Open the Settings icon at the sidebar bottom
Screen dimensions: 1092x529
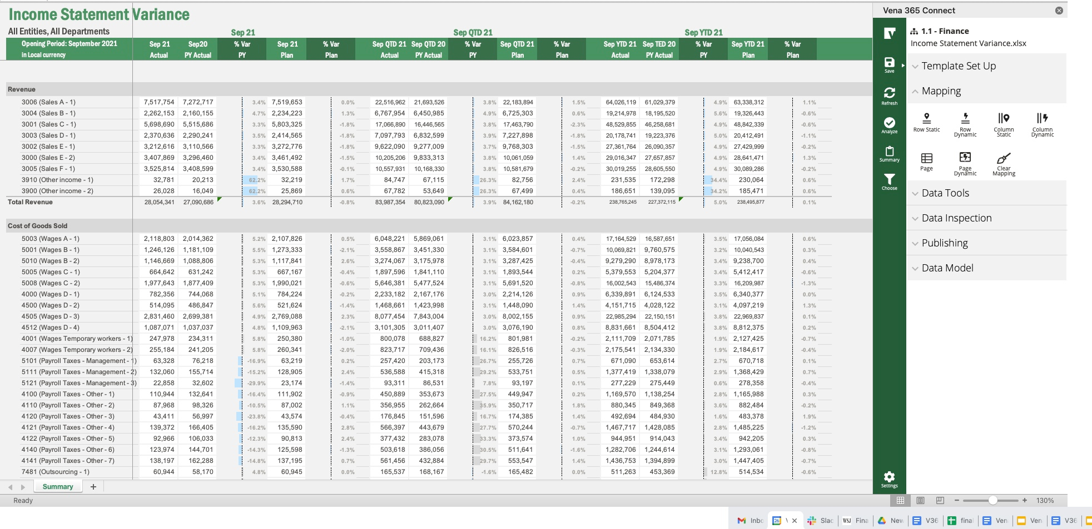890,478
